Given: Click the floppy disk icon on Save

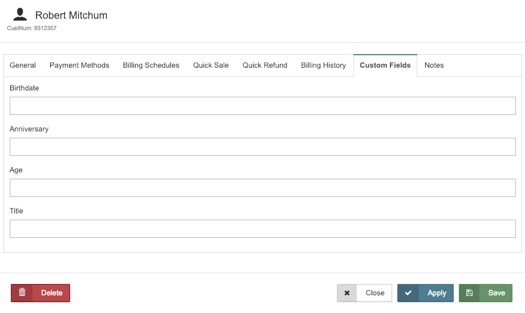Looking at the screenshot, I should pos(470,293).
